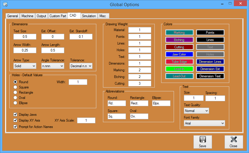Image resolution: width=249 pixels, height=153 pixels.
Task: Click the Ellipse abbreviation field
Action: pos(161,103)
